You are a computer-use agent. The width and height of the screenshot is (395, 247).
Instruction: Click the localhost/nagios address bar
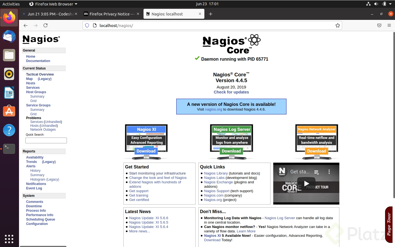212,25
